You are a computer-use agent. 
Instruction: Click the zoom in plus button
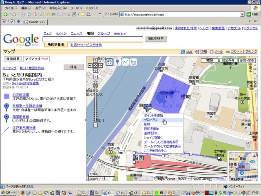coord(95,76)
